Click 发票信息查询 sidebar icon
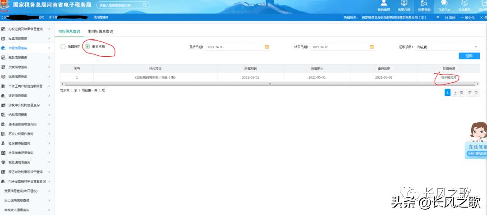Image resolution: width=487 pixels, height=215 pixels. [x=3, y=38]
